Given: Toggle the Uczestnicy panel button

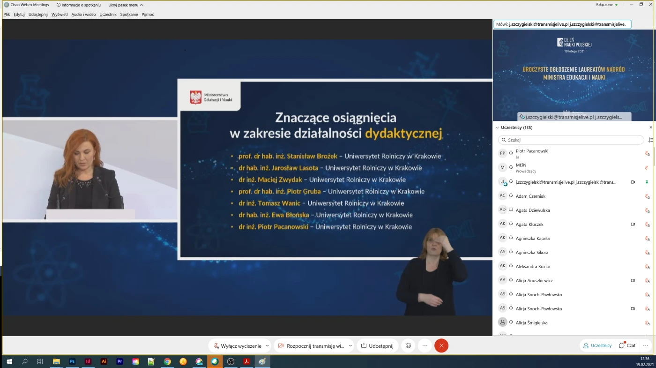Looking at the screenshot, I should coord(597,345).
